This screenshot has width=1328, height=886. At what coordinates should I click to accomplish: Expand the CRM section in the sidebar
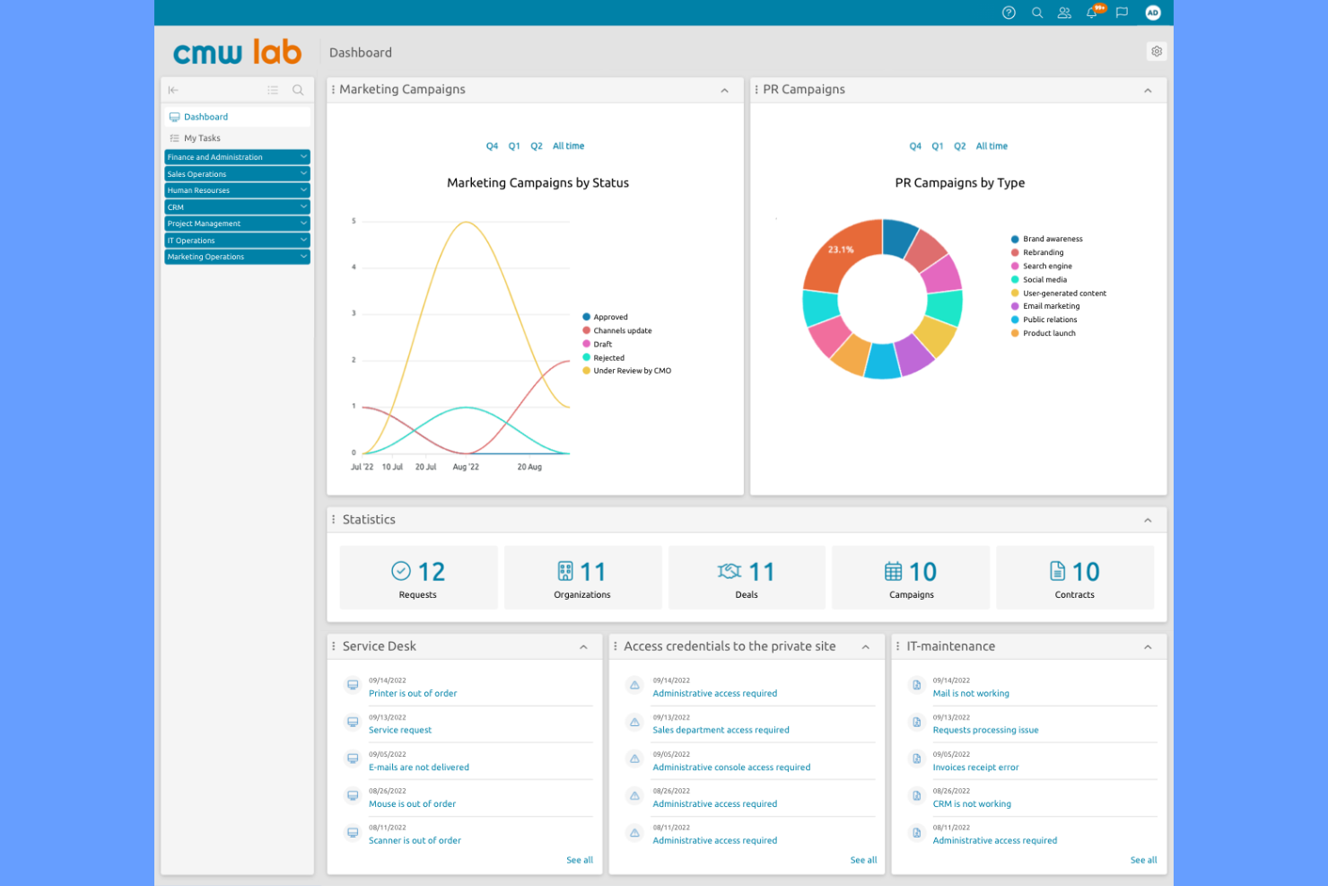[x=237, y=206]
